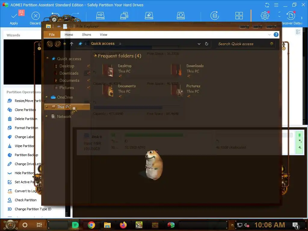
Task: Click the Quick Access Toolbar dropdown arrow
Action: tap(70, 26)
